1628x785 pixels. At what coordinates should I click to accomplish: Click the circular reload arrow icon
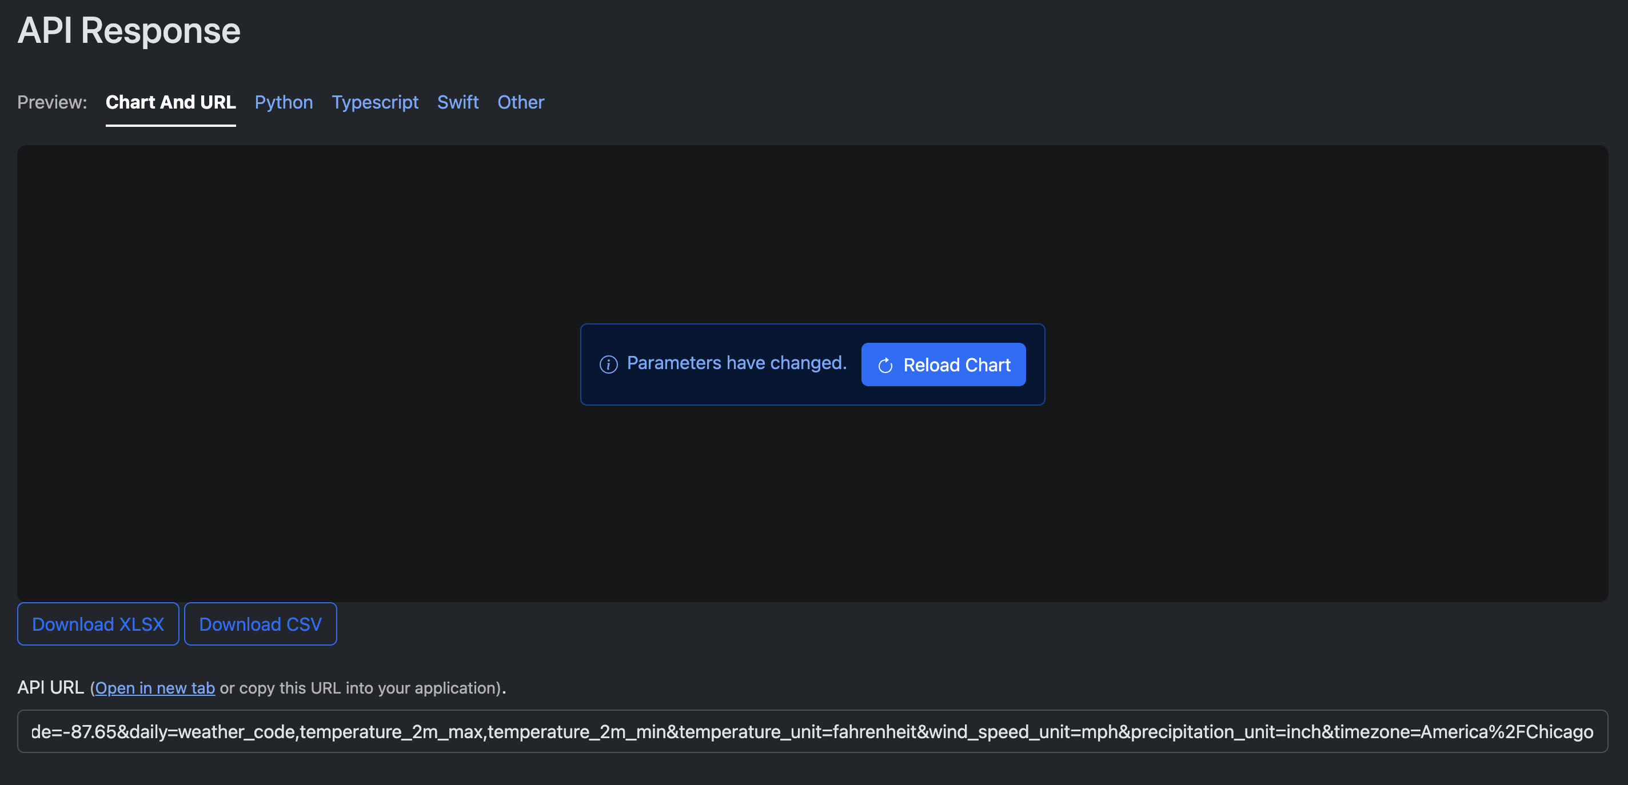[885, 365]
